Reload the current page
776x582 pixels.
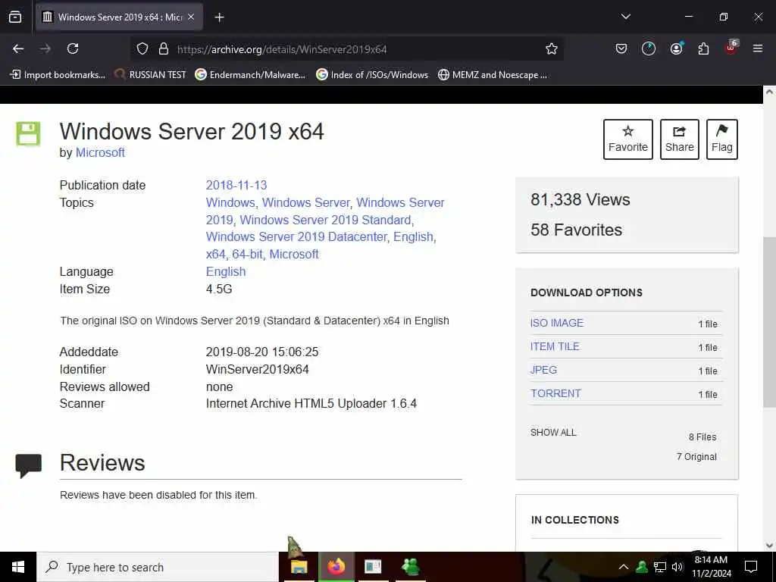[73, 48]
